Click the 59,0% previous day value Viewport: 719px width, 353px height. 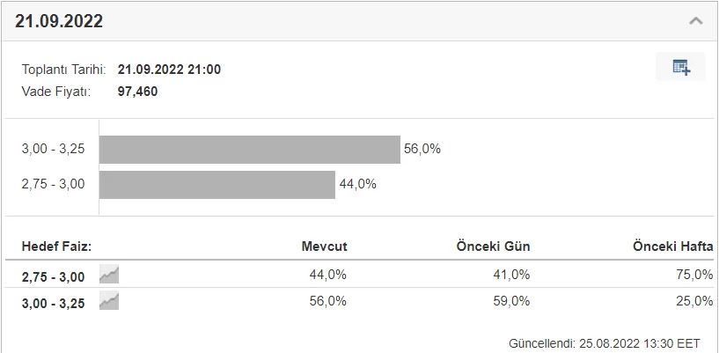click(511, 301)
